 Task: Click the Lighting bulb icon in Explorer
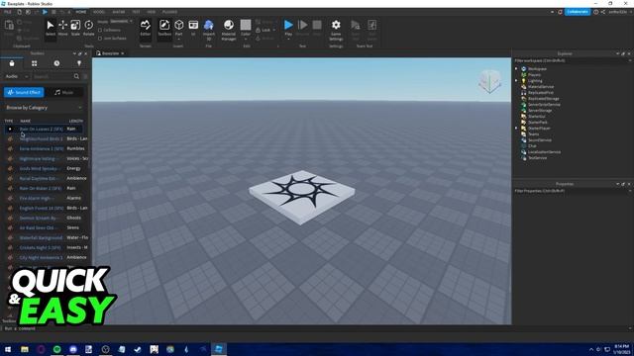pos(524,81)
